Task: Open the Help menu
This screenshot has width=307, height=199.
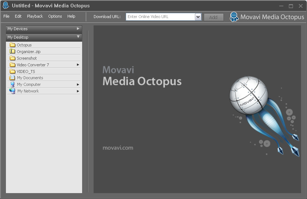Action: [71, 16]
